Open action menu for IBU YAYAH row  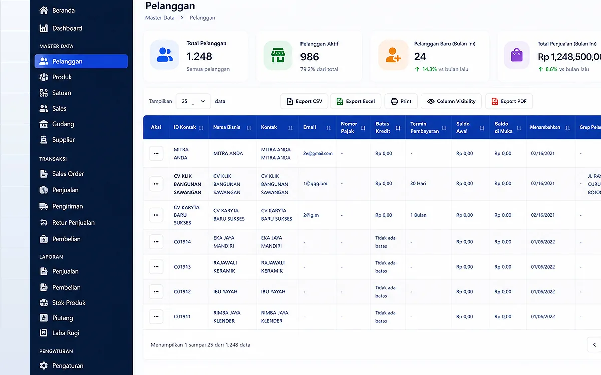pyautogui.click(x=156, y=292)
